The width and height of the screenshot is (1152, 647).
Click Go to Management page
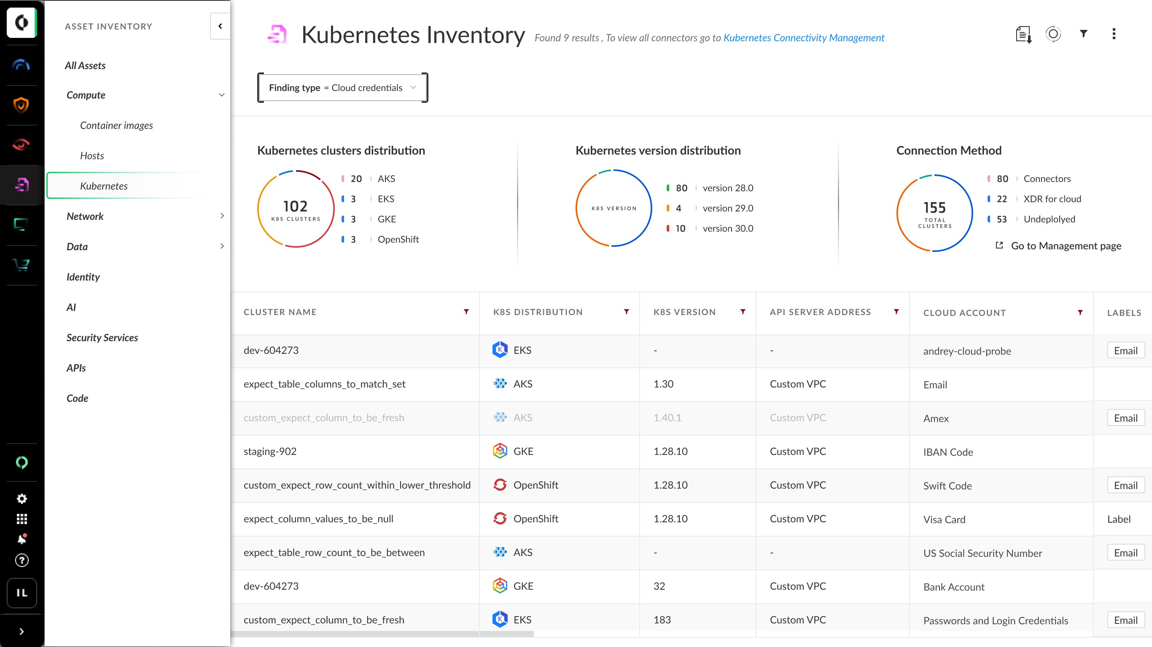[1066, 246]
